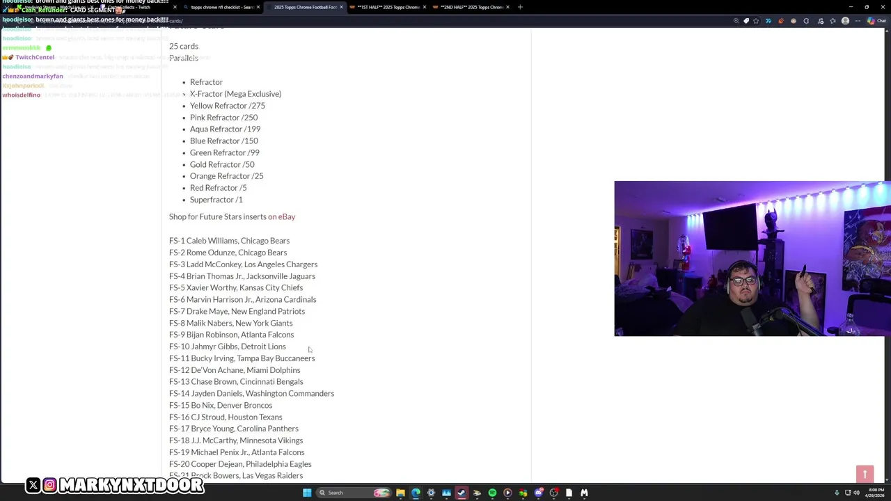Open the M logo app in taskbar
The width and height of the screenshot is (891, 501).
point(584,493)
